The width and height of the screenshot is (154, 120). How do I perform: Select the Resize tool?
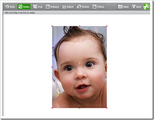[x=24, y=7]
